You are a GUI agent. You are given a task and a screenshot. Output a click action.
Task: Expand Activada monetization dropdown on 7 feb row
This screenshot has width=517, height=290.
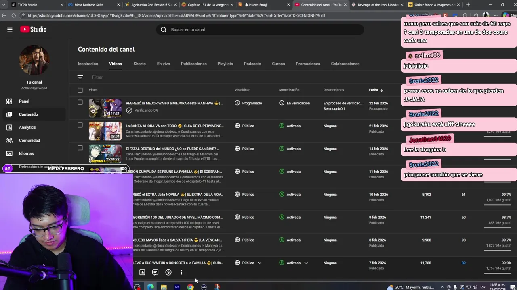coord(306,263)
